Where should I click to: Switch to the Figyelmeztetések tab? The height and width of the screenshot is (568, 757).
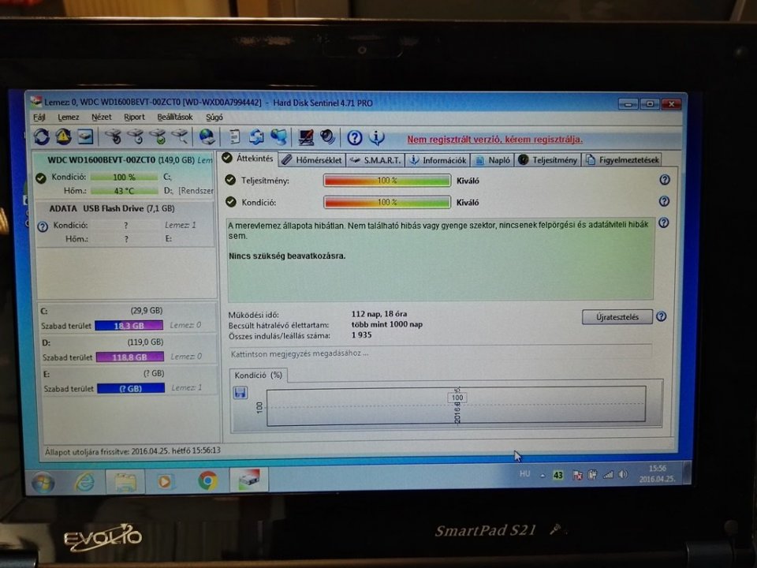pyautogui.click(x=622, y=160)
